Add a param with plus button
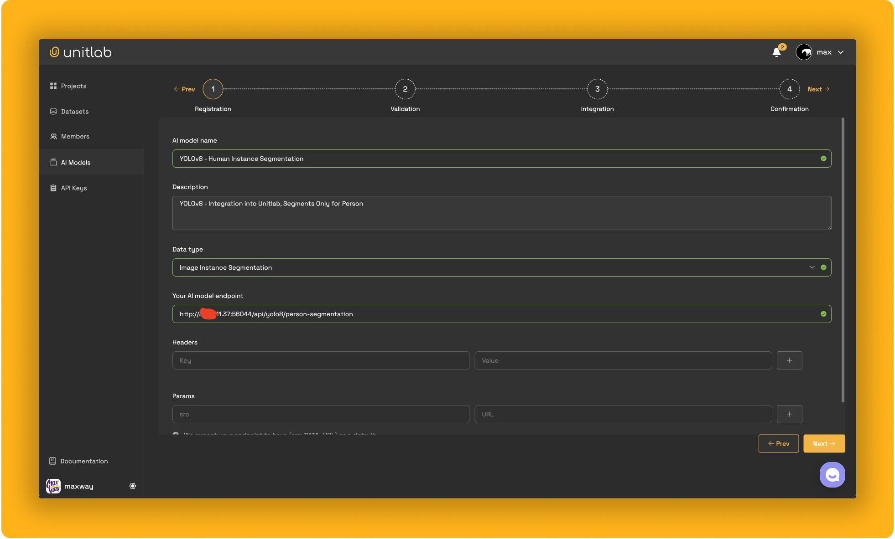The image size is (895, 539). click(x=789, y=414)
